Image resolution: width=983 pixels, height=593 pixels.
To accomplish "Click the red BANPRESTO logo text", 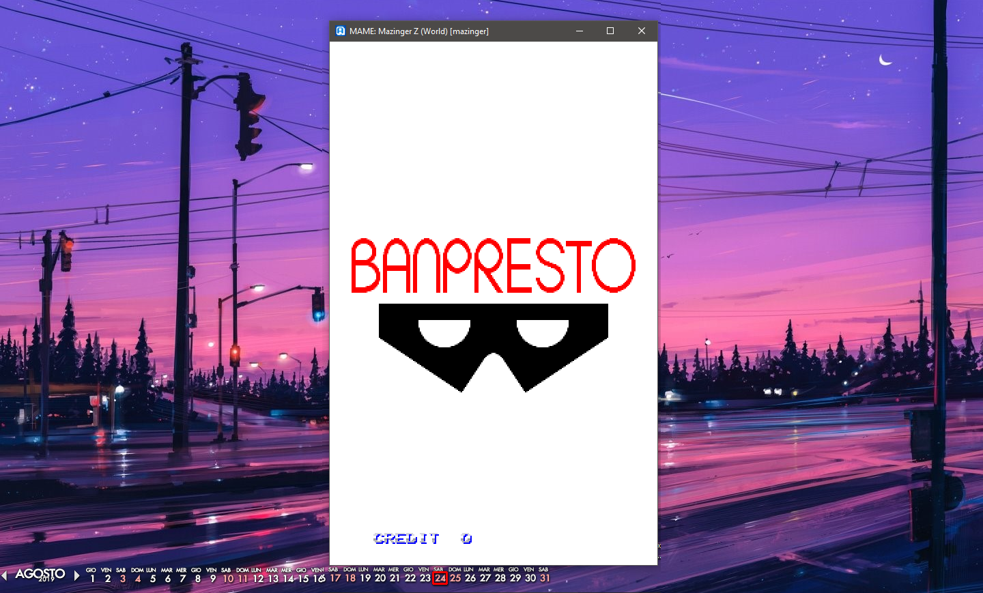I will pos(493,265).
